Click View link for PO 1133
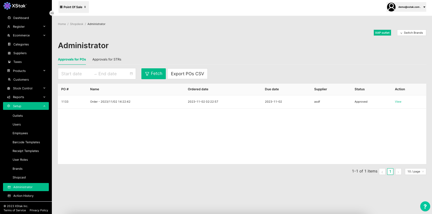This screenshot has height=214, width=432. click(398, 102)
